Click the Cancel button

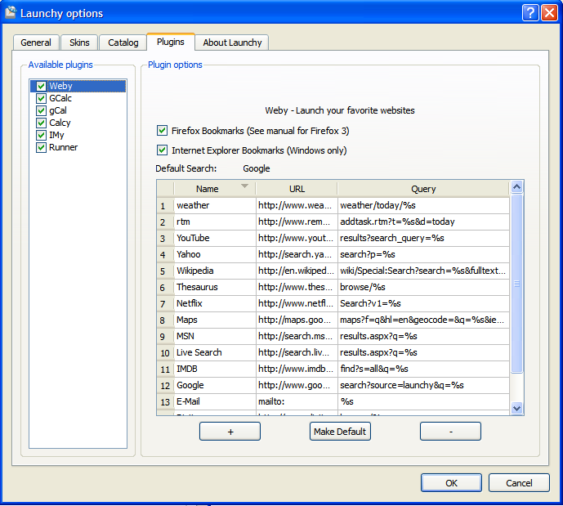pyautogui.click(x=519, y=483)
